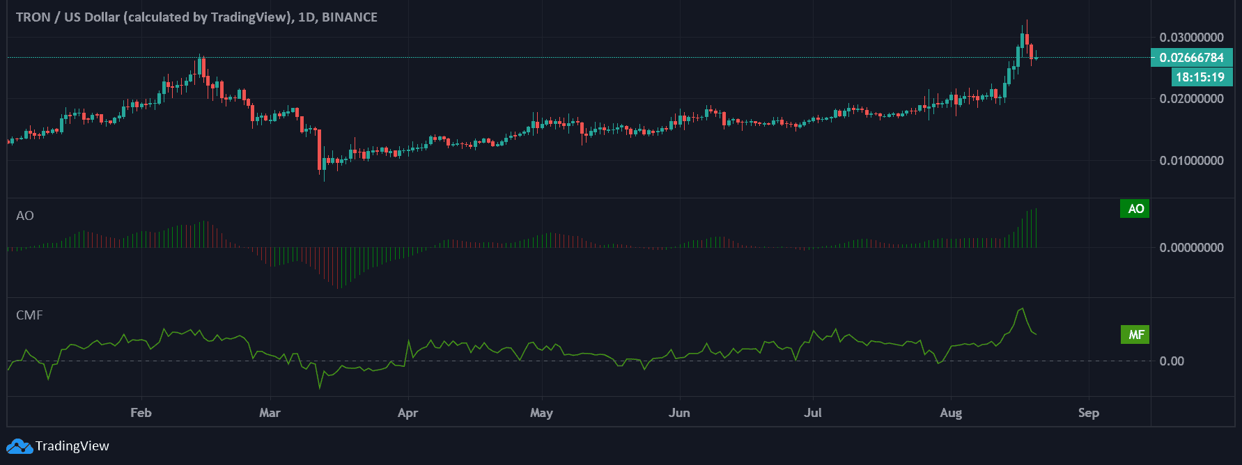
Task: Click the Jun date label on time axis
Action: [x=679, y=413]
